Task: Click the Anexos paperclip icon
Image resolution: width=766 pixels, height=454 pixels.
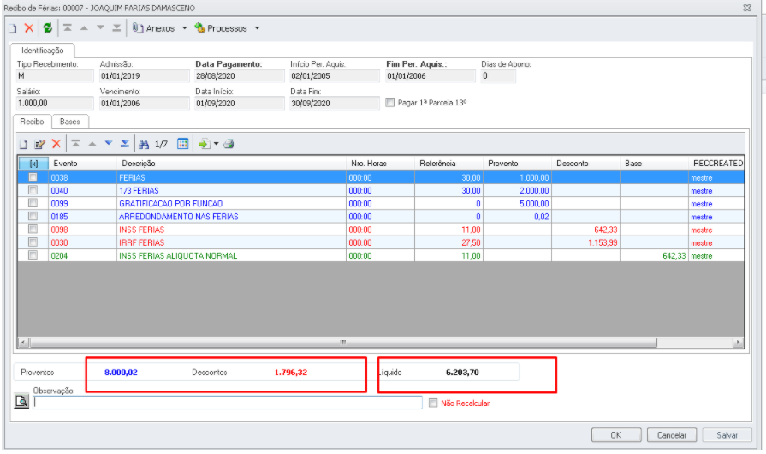Action: pos(138,28)
